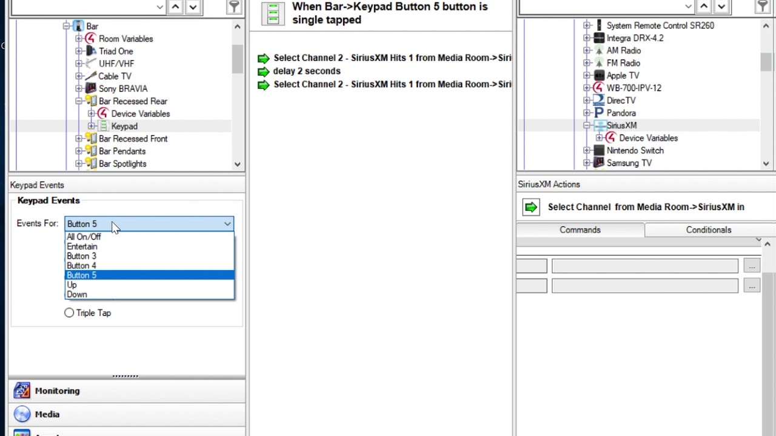Click the Monitoring icon in the sidebar

click(x=22, y=391)
